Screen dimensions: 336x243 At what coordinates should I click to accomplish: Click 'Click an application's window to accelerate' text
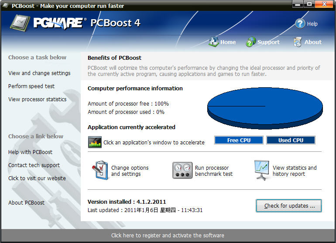point(154,143)
